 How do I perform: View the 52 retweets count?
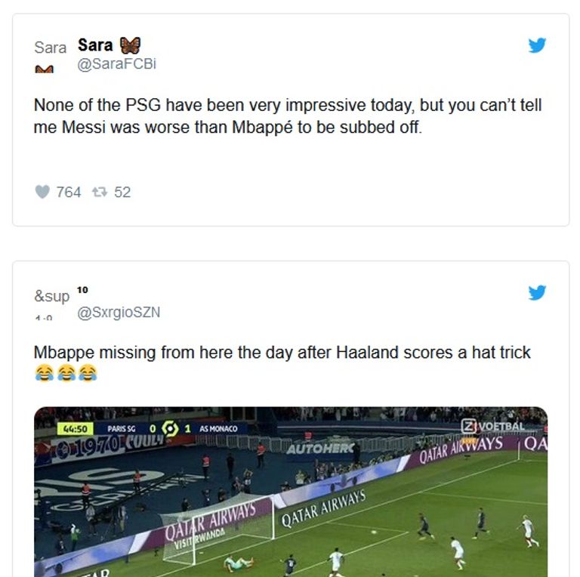click(x=122, y=193)
